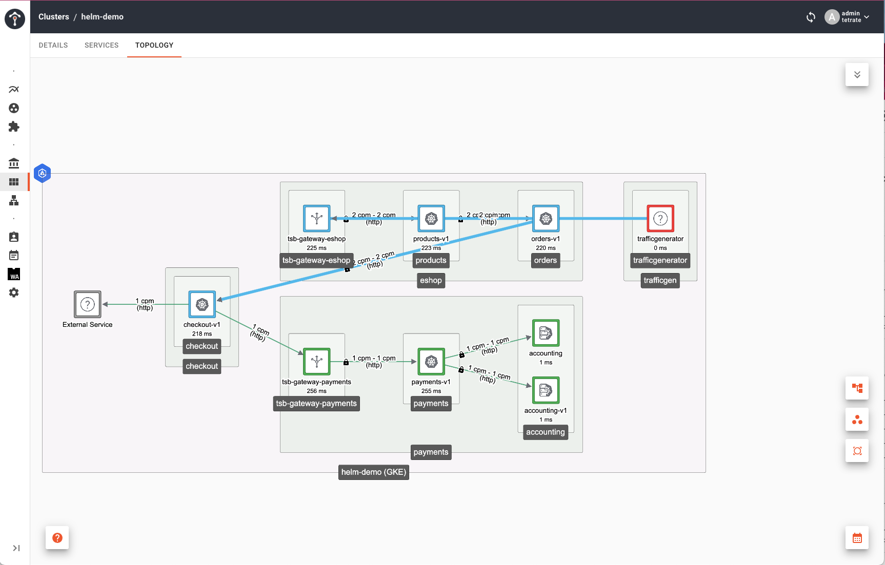This screenshot has height=565, width=885.
Task: Select the trafficgenerator red node
Action: pos(660,219)
